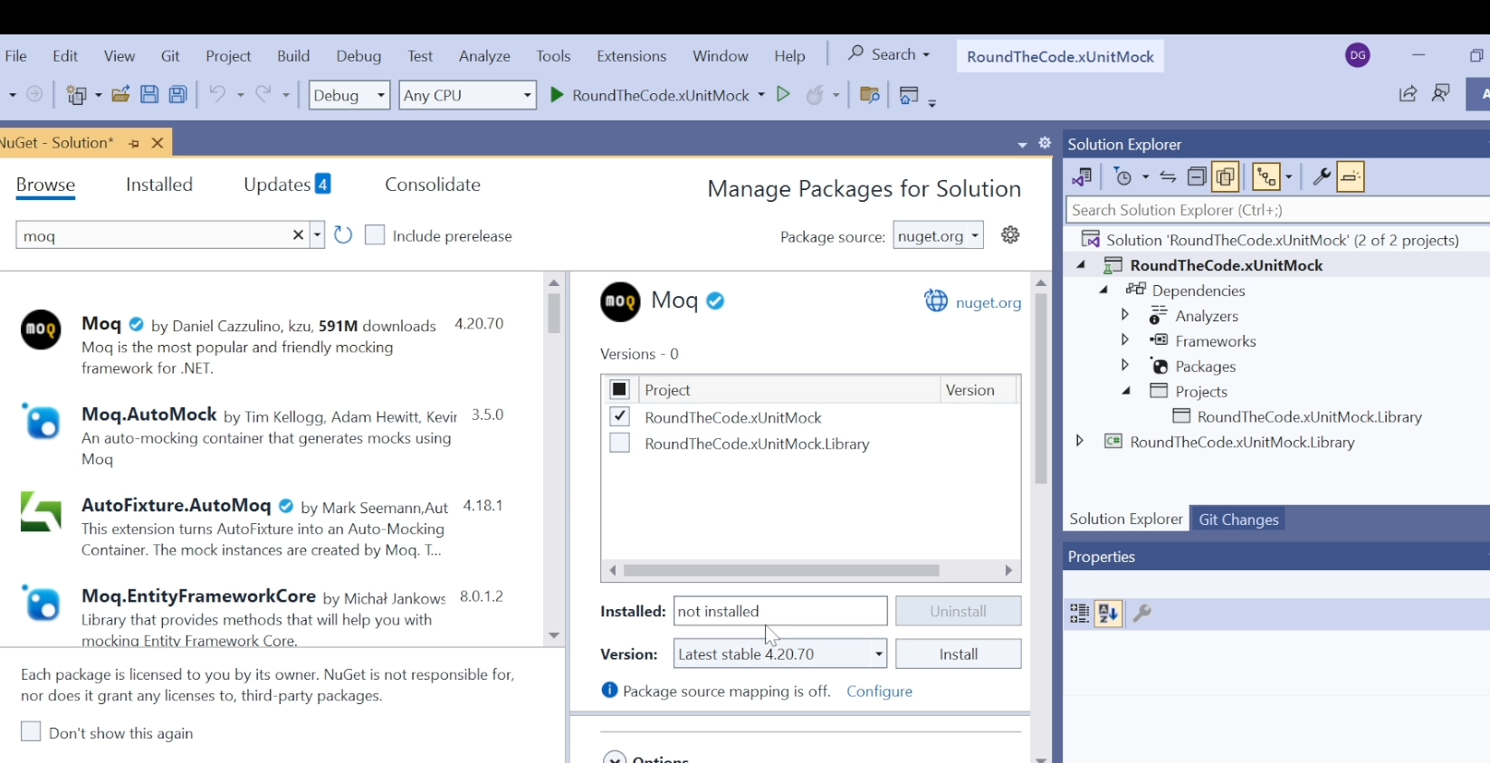Screen dimensions: 1490x763
Task: Click the feedback person icon
Action: (x=1441, y=93)
